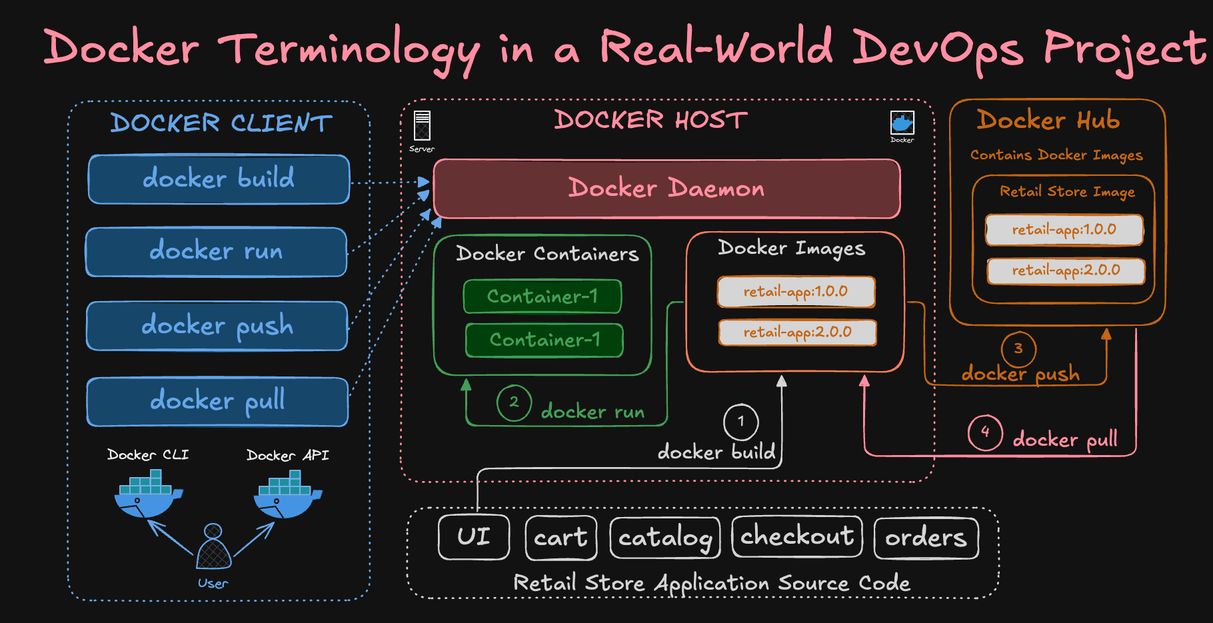1213x623 pixels.
Task: Toggle retail-app:2.0.0 in Docker Hub
Action: tap(1064, 271)
